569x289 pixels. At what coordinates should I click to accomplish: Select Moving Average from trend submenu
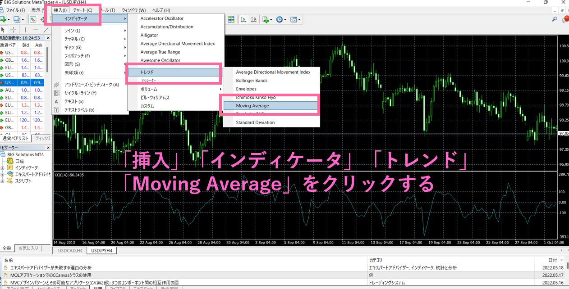252,106
